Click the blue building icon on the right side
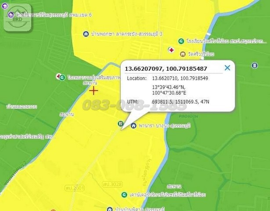Image resolution: width=270 pixels, height=211 pixels. pyautogui.click(x=255, y=65)
